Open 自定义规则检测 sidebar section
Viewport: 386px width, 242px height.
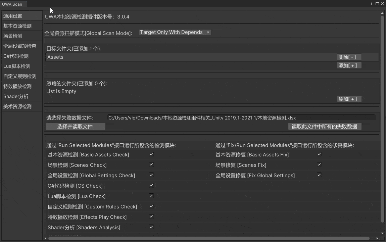tap(22, 76)
